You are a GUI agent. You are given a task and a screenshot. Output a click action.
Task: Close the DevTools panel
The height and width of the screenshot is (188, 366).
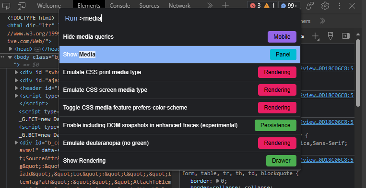point(352,6)
